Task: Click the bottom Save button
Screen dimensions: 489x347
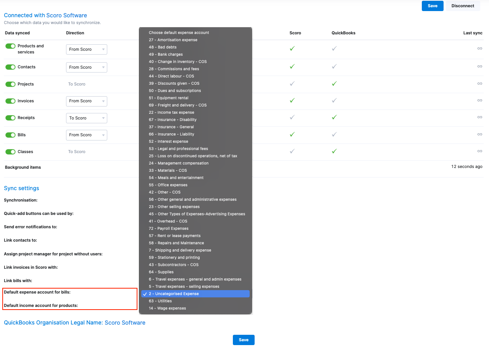Action: (244, 340)
